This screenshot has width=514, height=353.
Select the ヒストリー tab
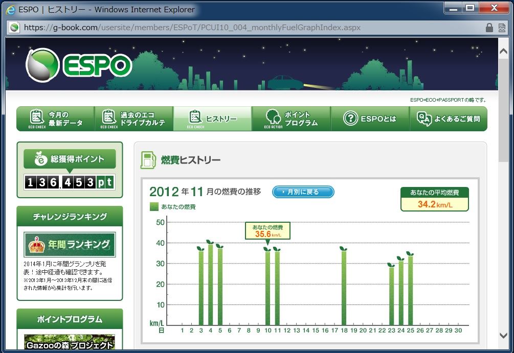(x=212, y=119)
